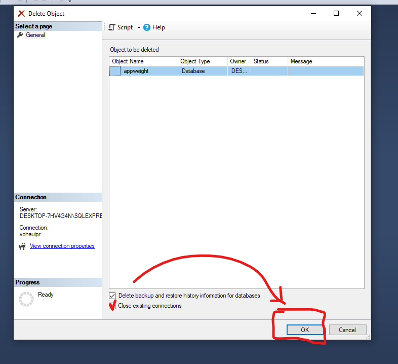Click the DES... owner cell
The image size is (398, 364).
point(239,71)
